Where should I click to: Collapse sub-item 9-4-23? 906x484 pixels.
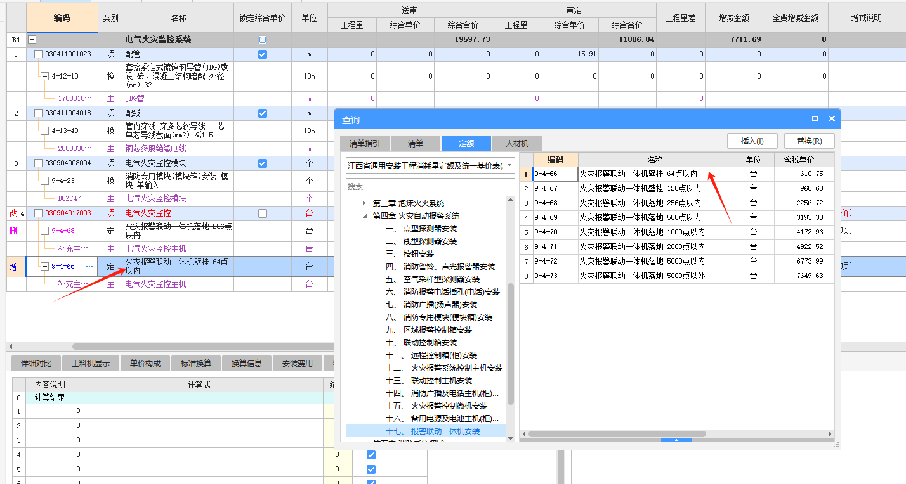coord(44,181)
